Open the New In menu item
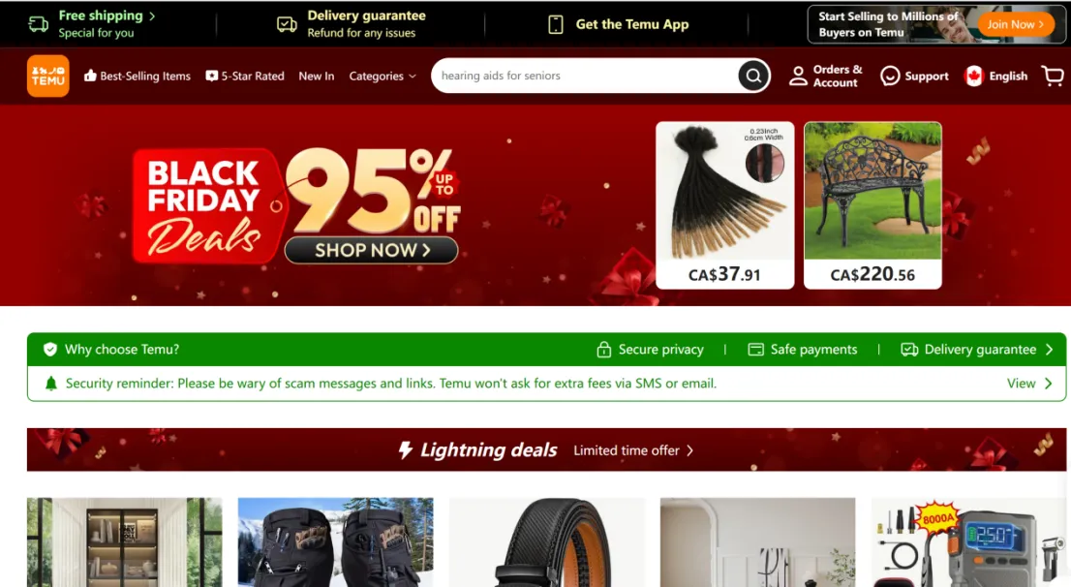The image size is (1071, 587). pyautogui.click(x=317, y=76)
